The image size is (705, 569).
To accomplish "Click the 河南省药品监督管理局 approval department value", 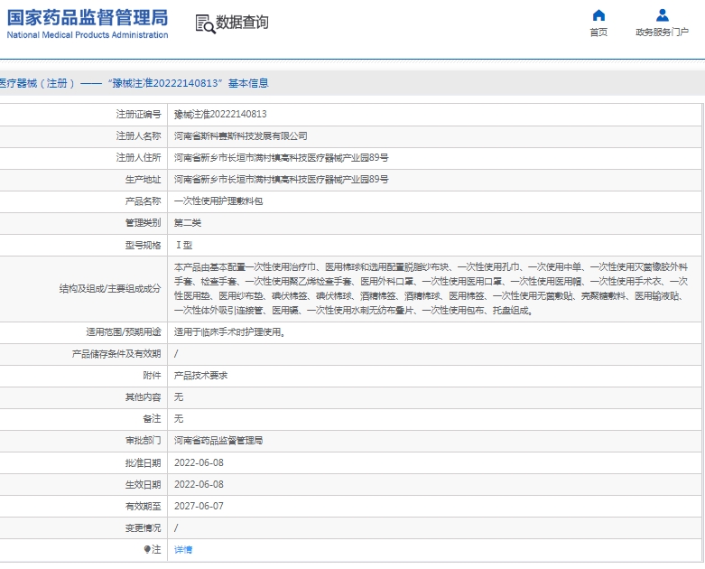I will tap(218, 441).
